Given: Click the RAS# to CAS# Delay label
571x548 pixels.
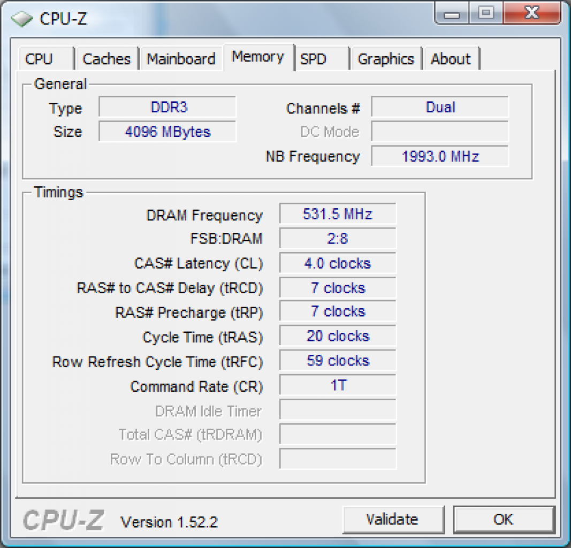Looking at the screenshot, I should [170, 288].
